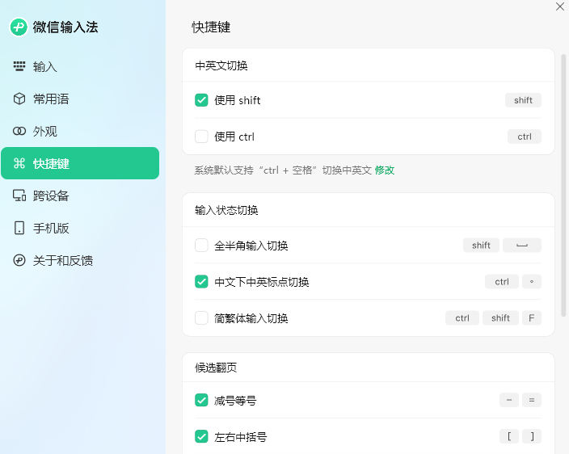569x454 pixels.
Task: Check the 简繁体输入切换 option
Action: point(202,318)
